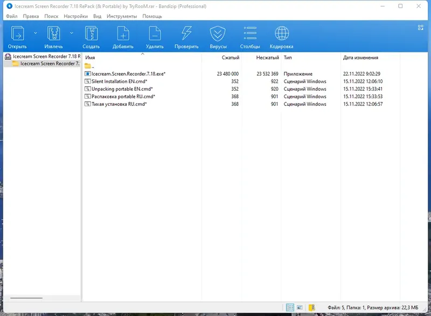Select the parent folder '..' row
The height and width of the screenshot is (316, 431).
pos(89,66)
